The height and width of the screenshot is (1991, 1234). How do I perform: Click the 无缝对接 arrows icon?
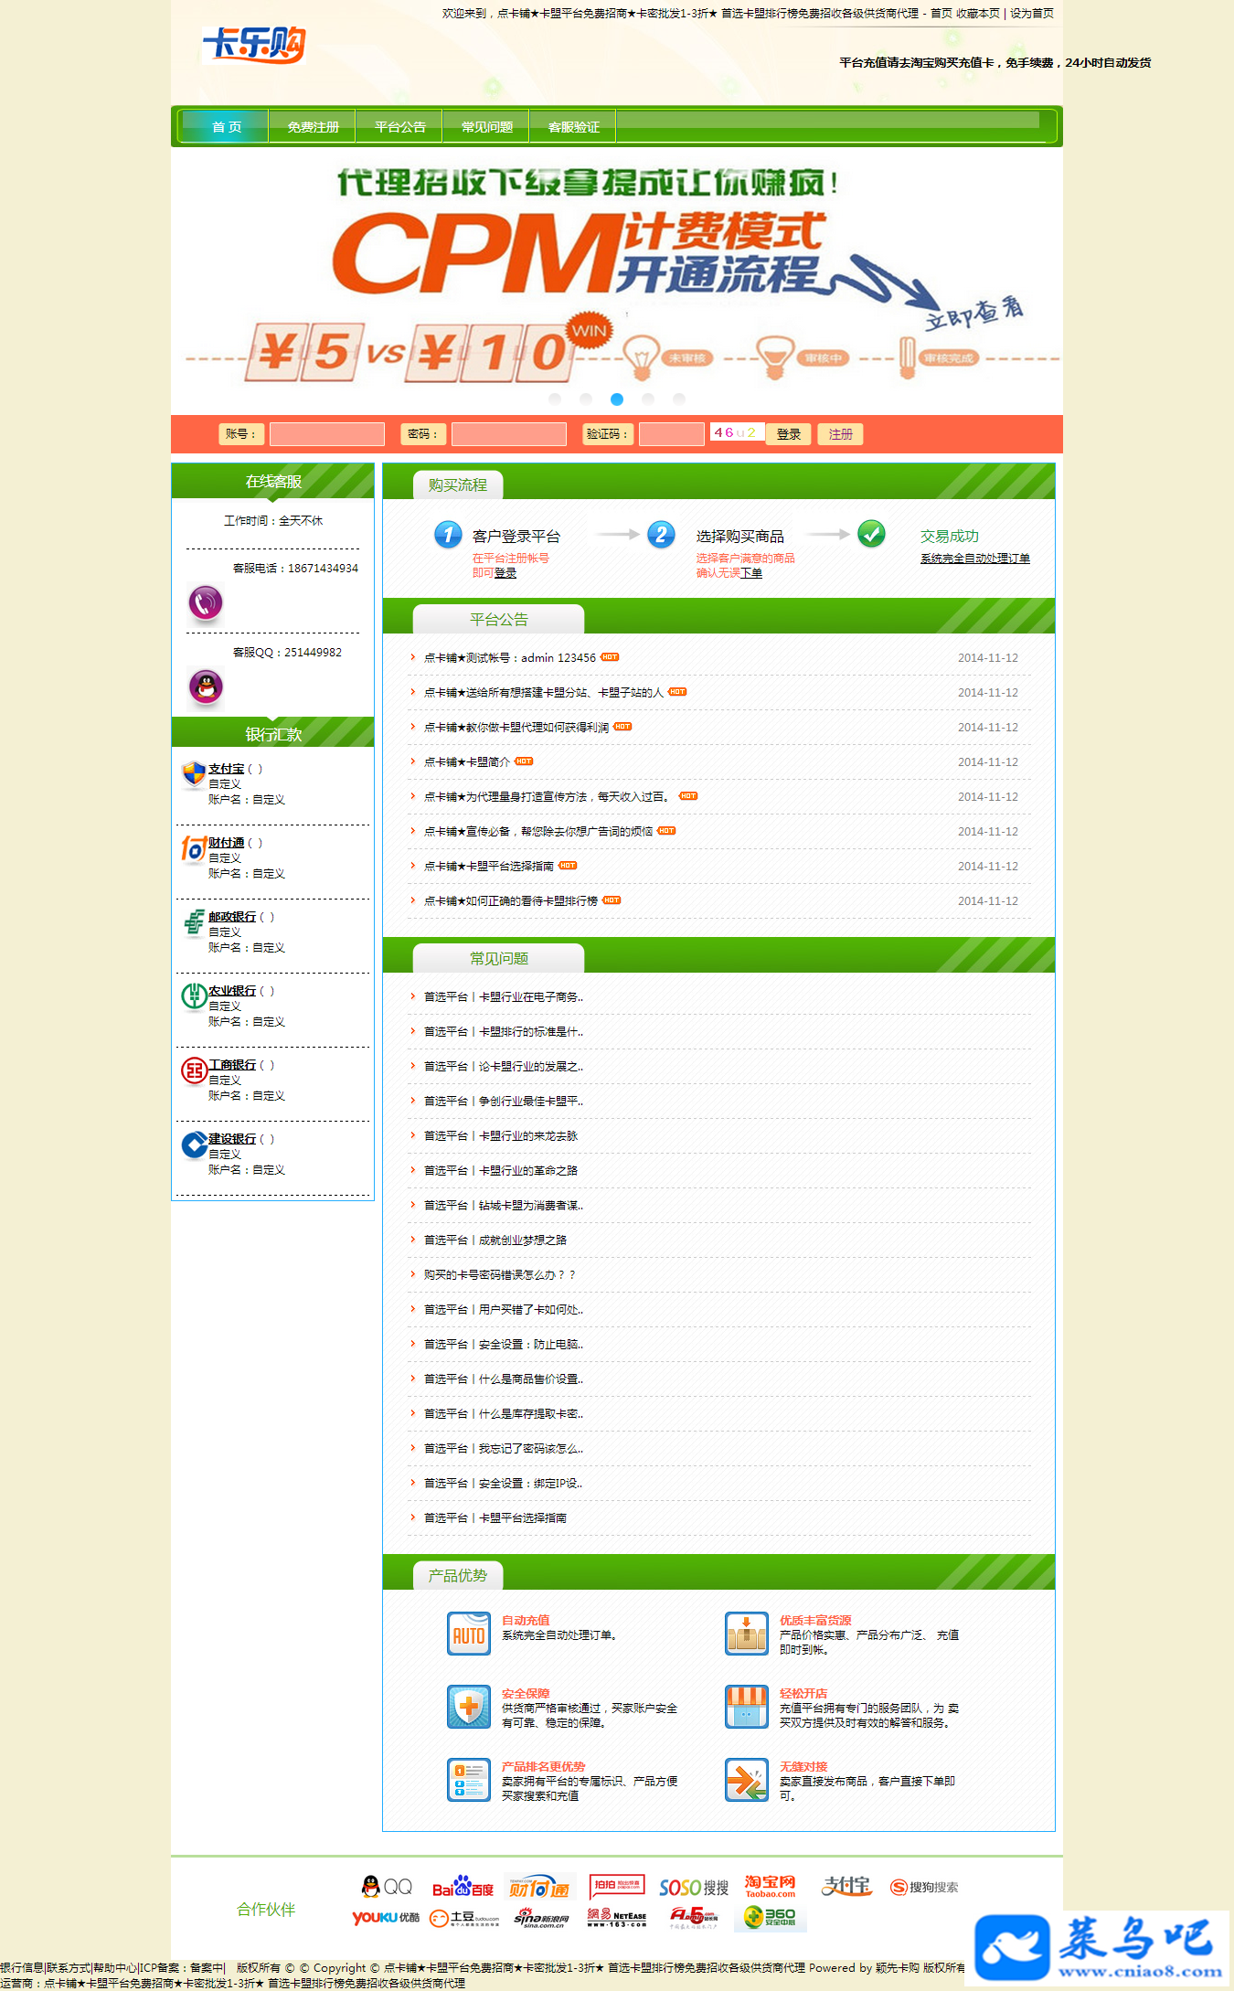[x=747, y=1780]
